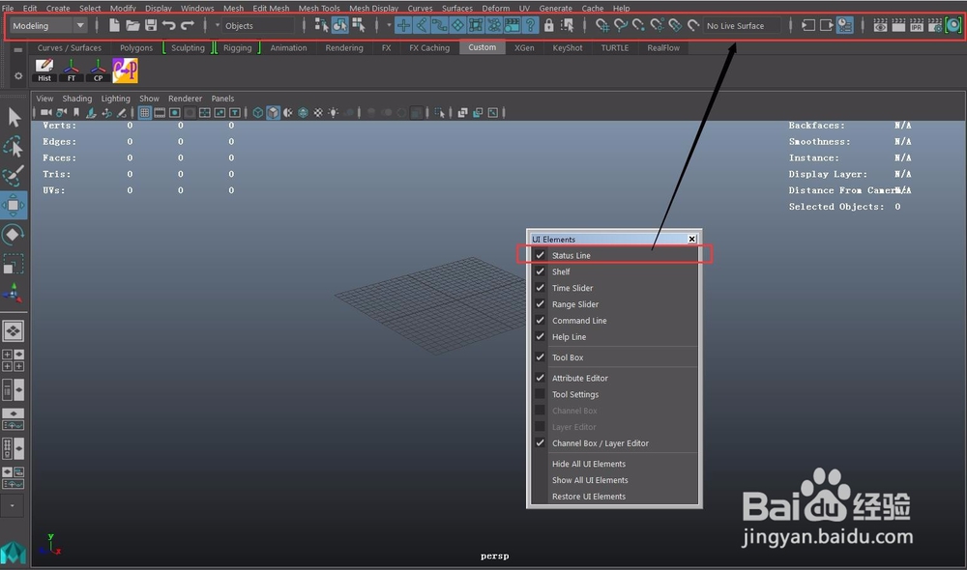Screen dimensions: 967x570
Task: Click the lock selection icon
Action: click(x=548, y=25)
